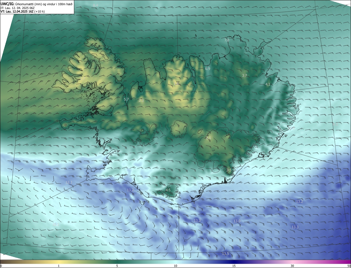Screen dimensions: 351x268
Task: Click the VT: Lau. 12.04.2025 16Z line
Action: (x=23, y=12)
